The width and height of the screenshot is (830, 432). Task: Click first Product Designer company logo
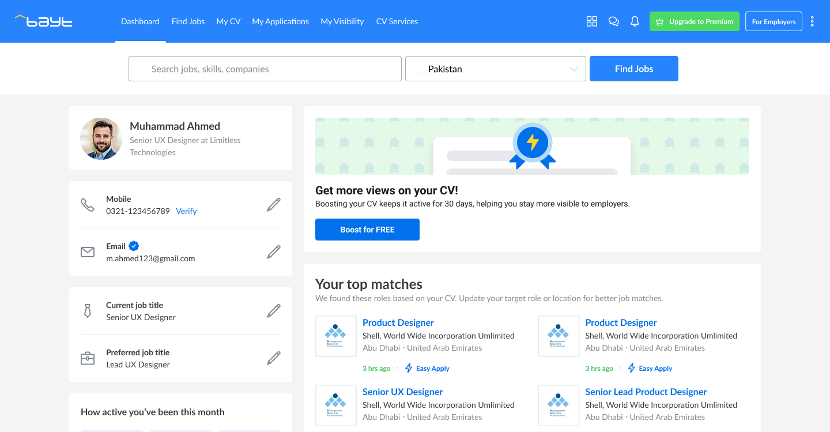(x=336, y=336)
